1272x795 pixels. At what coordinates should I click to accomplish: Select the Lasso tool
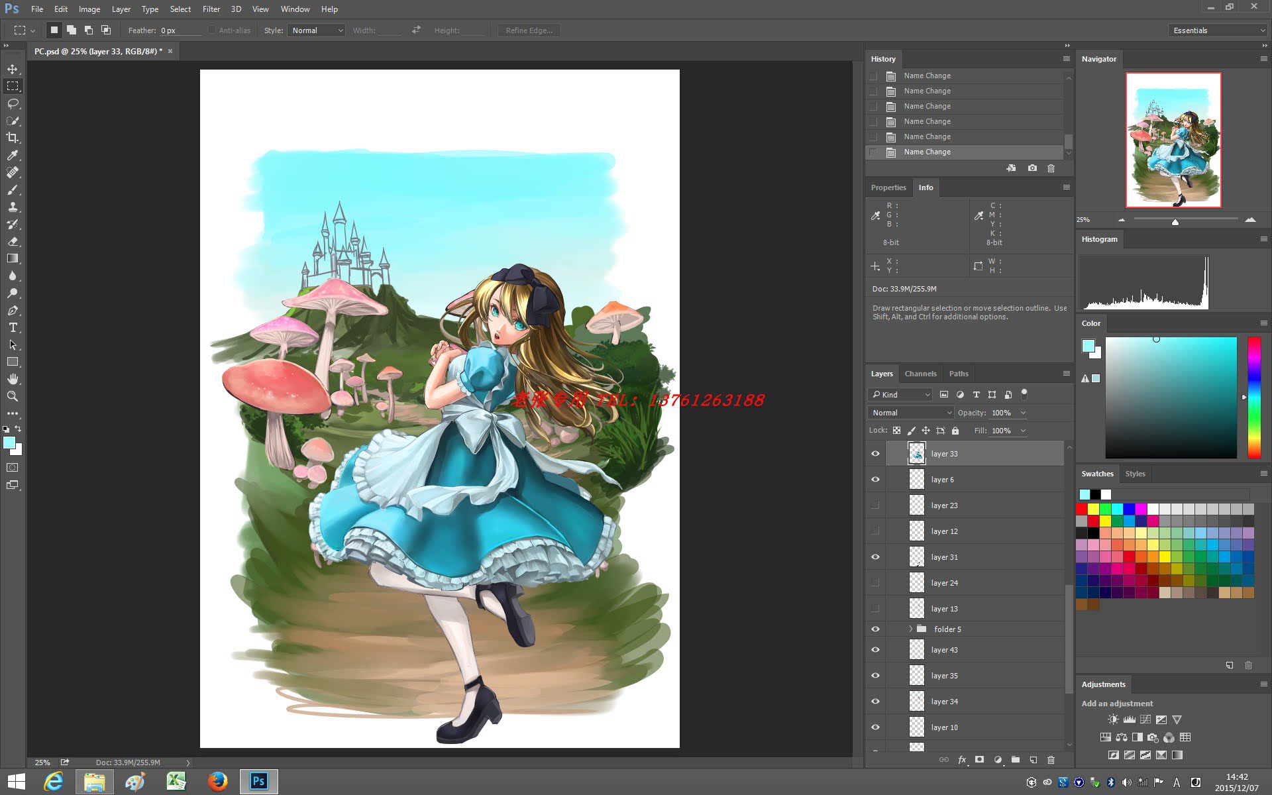(x=13, y=103)
